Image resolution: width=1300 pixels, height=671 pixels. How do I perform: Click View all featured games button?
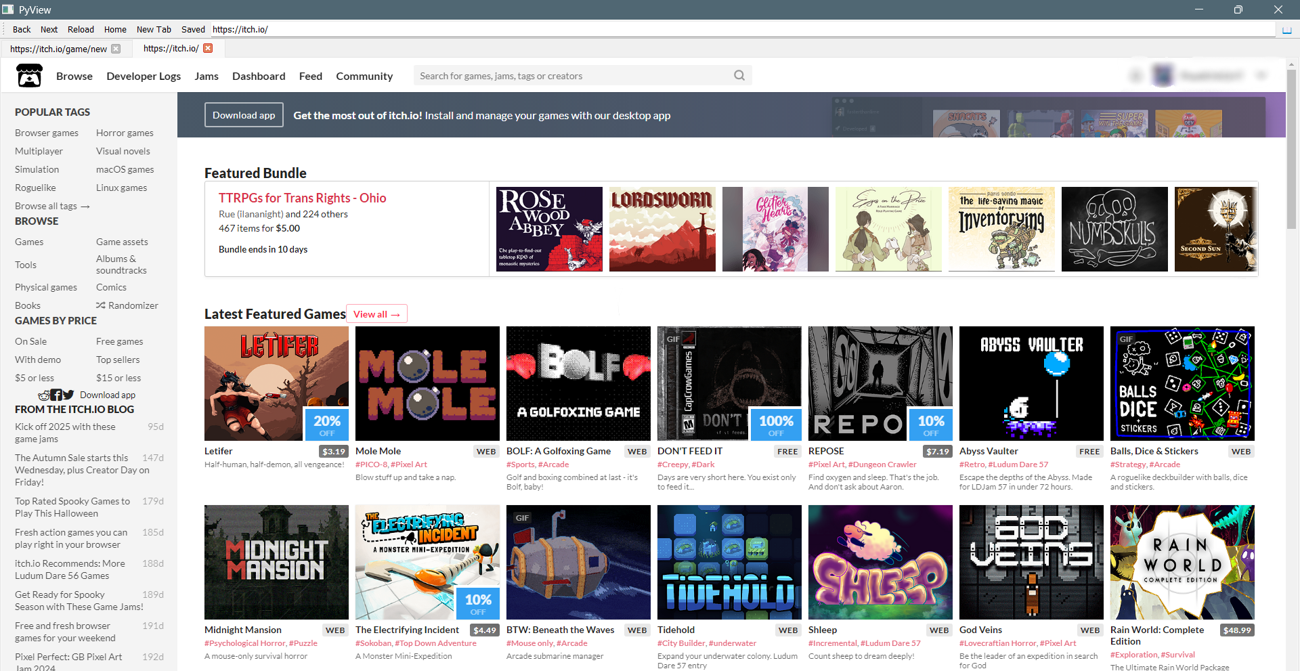(376, 314)
